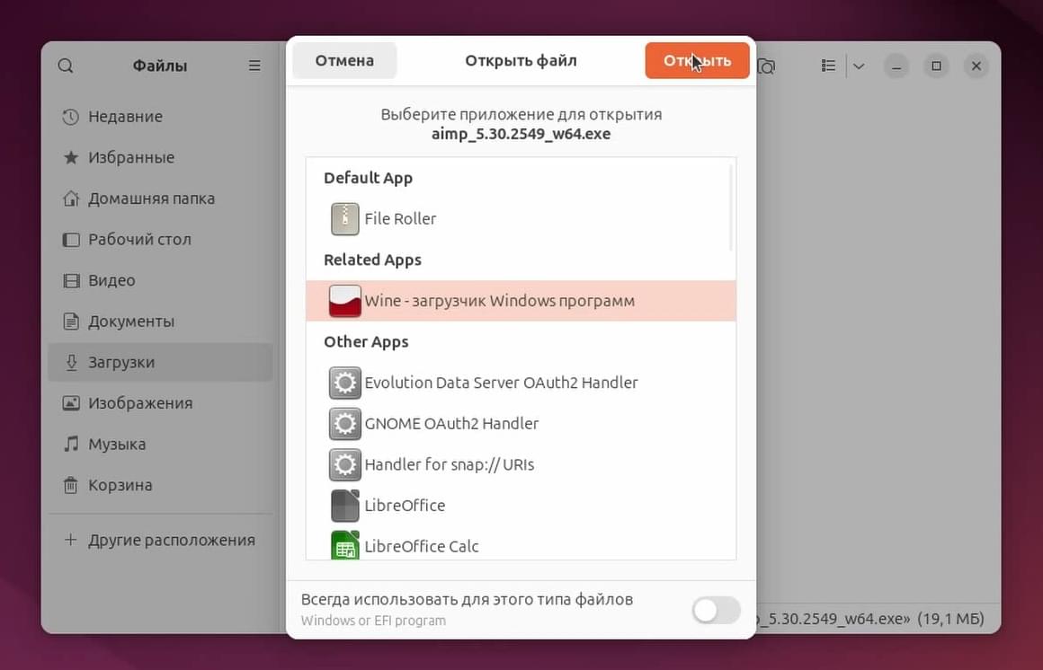Navigate to Домашняя папка

(x=160, y=198)
